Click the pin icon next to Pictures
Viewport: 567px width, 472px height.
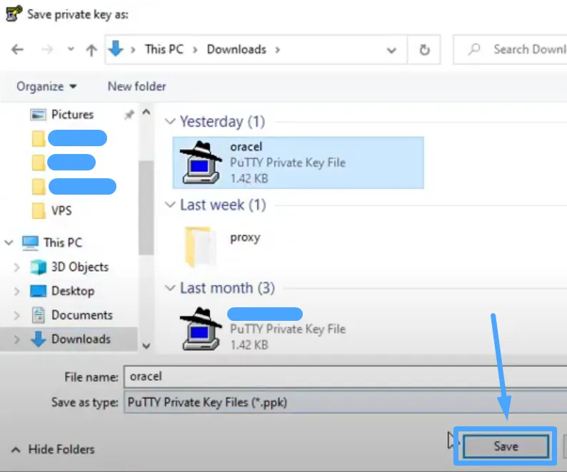[129, 115]
